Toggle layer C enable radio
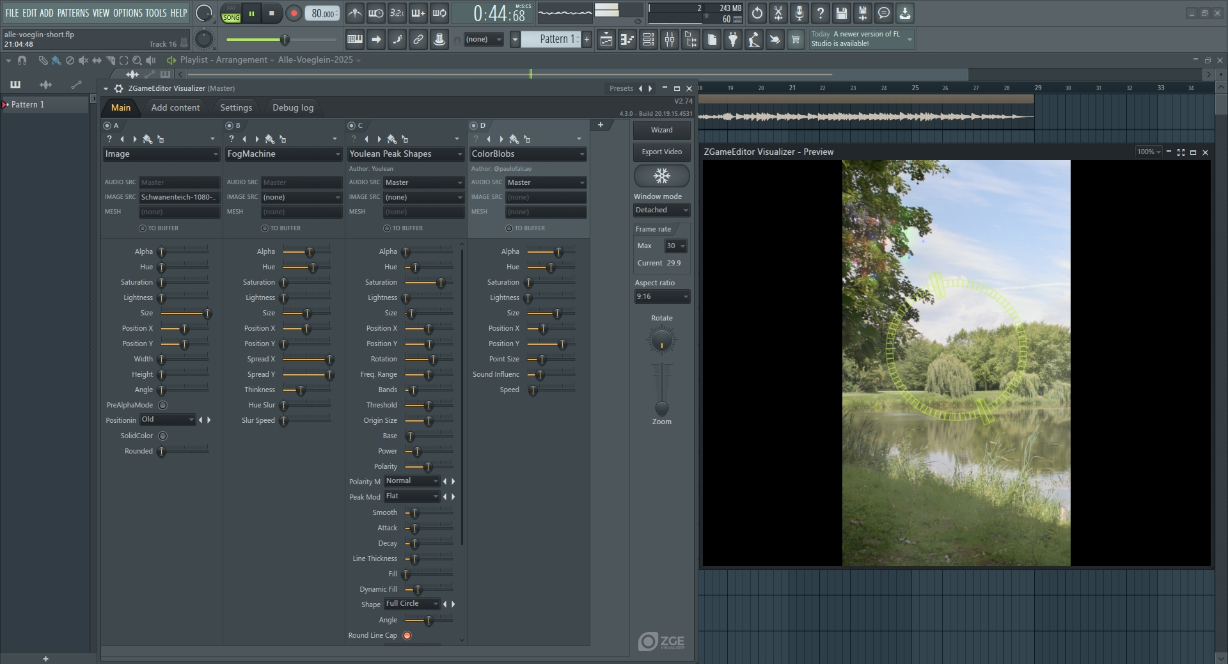 pos(351,125)
